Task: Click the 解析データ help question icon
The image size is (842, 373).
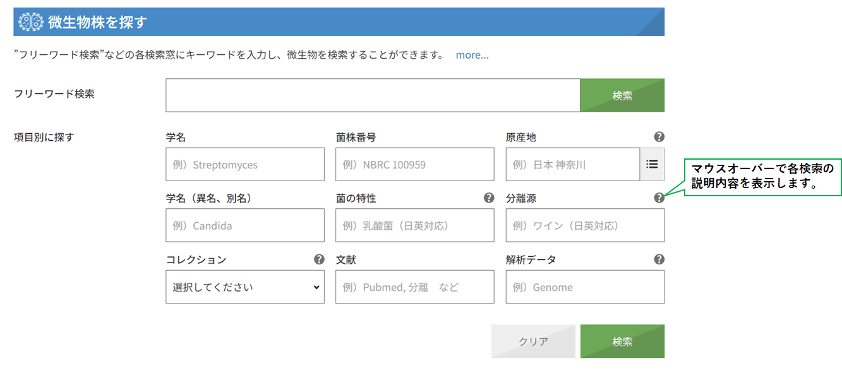Action: tap(659, 259)
